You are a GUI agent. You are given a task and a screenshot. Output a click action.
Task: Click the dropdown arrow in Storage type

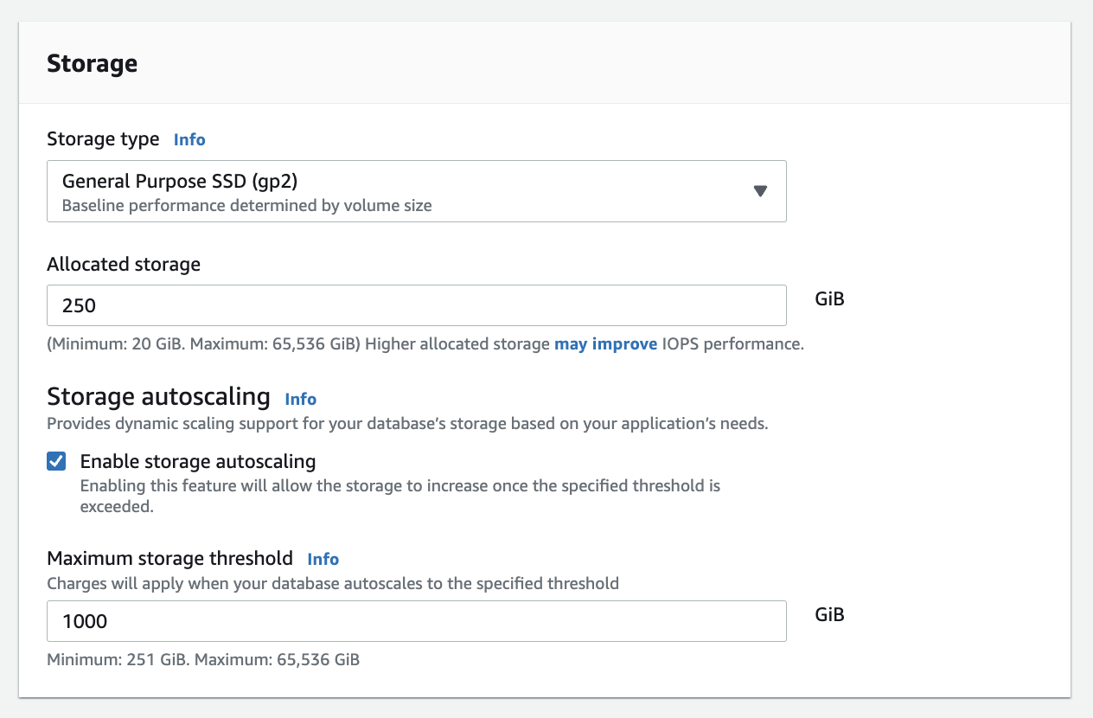point(760,191)
